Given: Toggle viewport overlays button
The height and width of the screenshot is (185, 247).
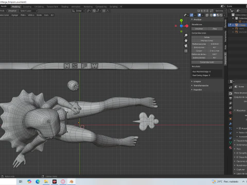Looking at the screenshot, I should tap(199, 15).
